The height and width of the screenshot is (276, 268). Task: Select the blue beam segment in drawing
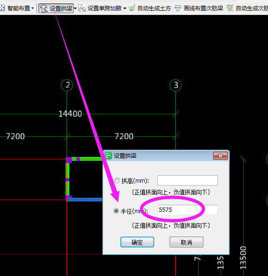pos(84,199)
